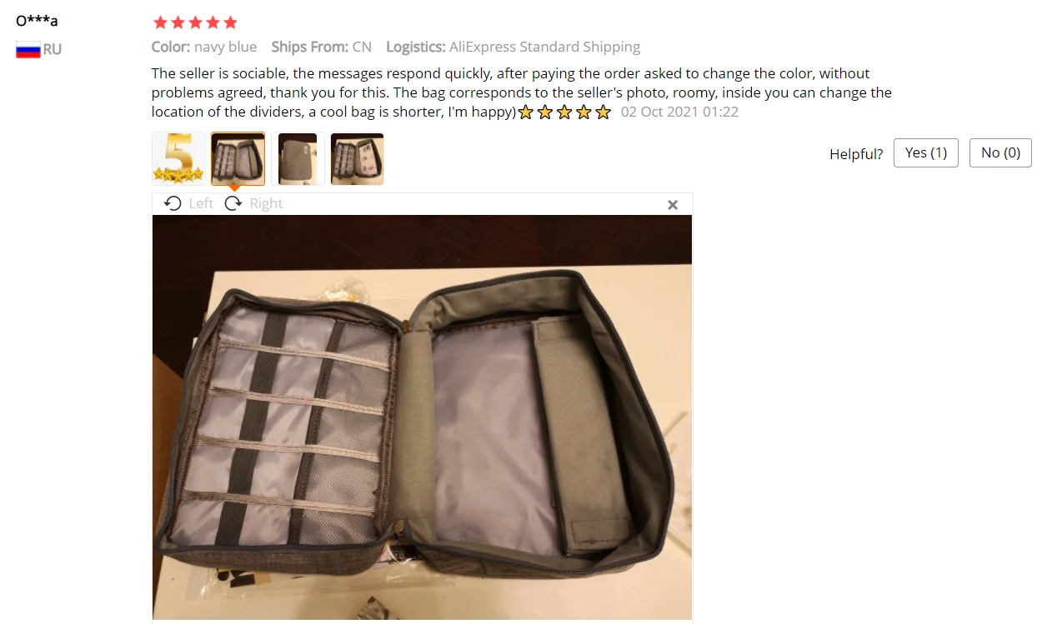Click the "Helpful?" label

click(x=856, y=154)
